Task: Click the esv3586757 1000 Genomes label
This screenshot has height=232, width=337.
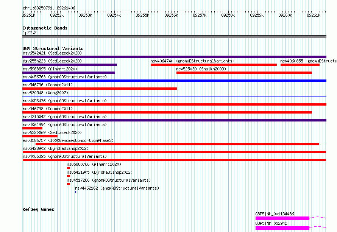Action: [x=68, y=140]
